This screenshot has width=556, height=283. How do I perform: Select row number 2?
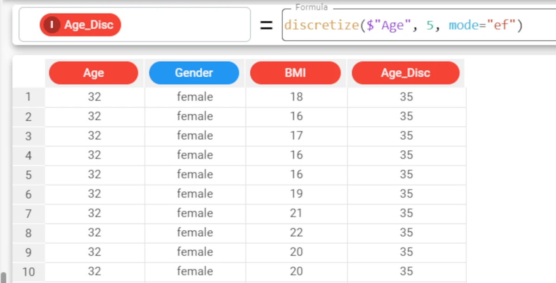28,117
